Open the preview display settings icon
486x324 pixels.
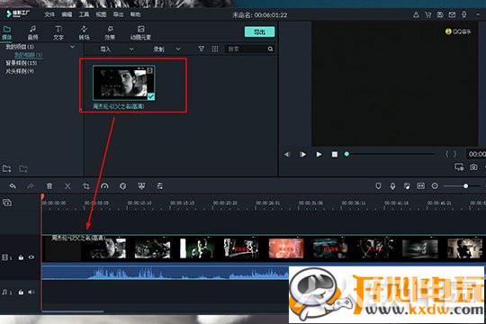coord(459,167)
